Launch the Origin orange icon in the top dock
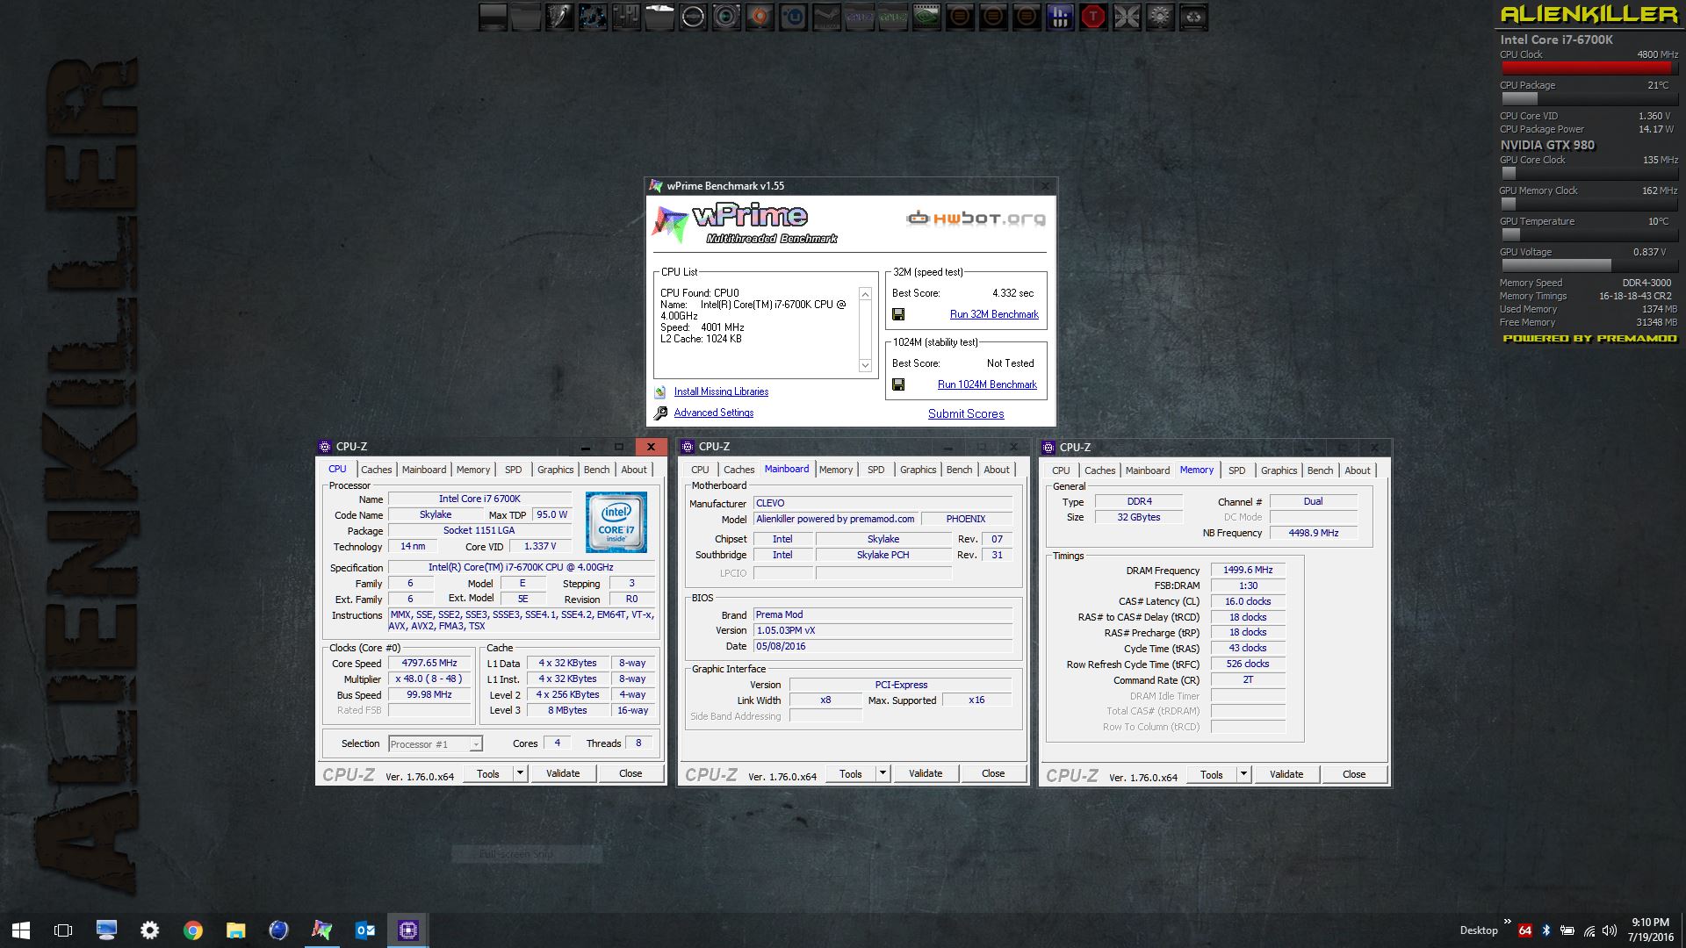This screenshot has height=948, width=1686. click(760, 17)
